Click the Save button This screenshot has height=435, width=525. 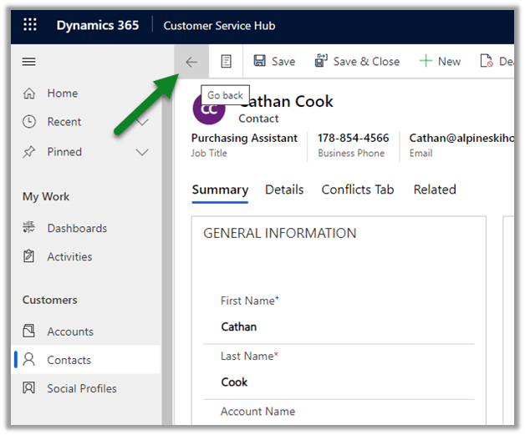274,62
